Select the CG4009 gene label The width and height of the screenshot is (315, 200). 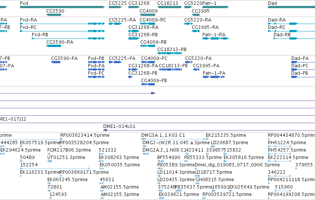148,11
